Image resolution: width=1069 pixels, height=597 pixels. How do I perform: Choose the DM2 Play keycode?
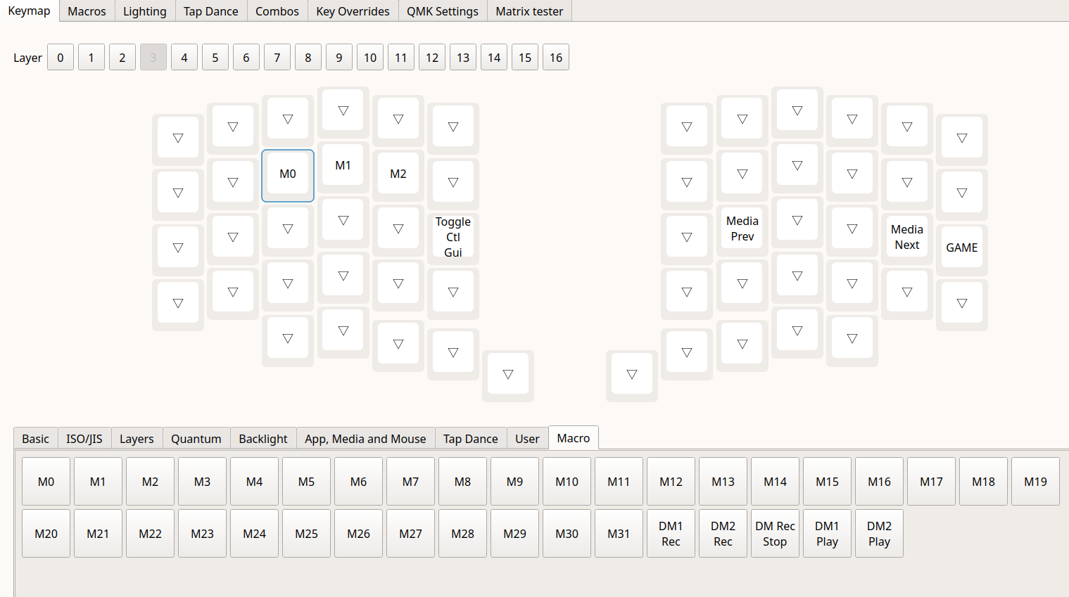pyautogui.click(x=879, y=534)
